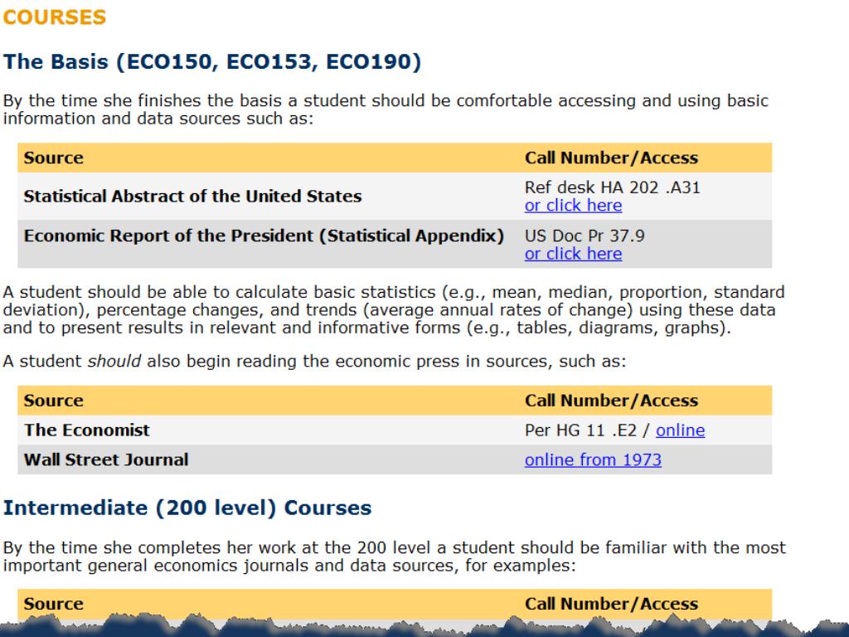Open Wall Street Journal online from 1973

593,460
